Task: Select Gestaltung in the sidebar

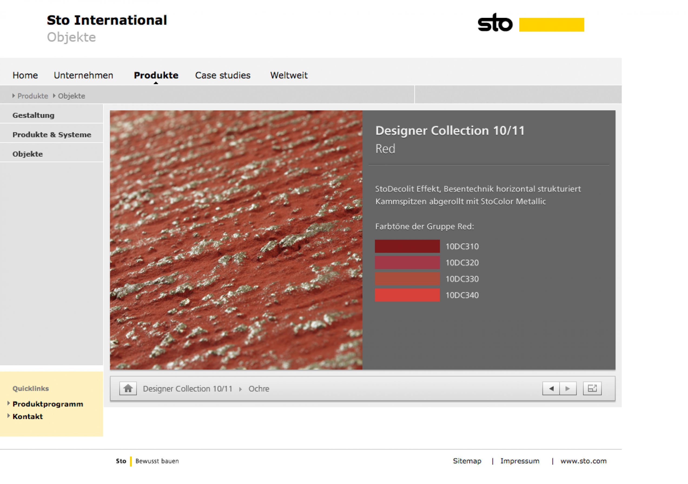Action: 33,115
